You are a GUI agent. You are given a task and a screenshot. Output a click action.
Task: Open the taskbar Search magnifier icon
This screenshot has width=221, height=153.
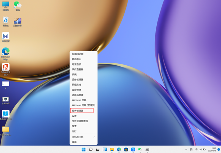pos(91,150)
